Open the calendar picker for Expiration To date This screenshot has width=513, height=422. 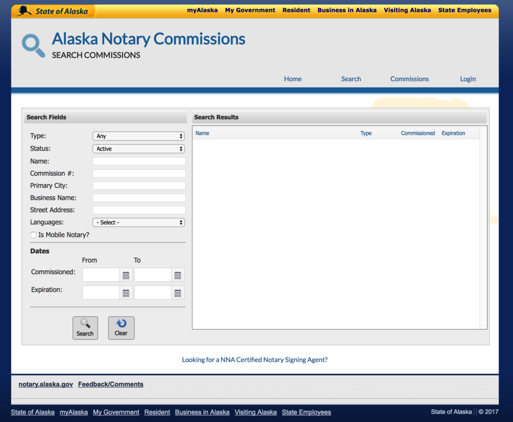(x=178, y=292)
